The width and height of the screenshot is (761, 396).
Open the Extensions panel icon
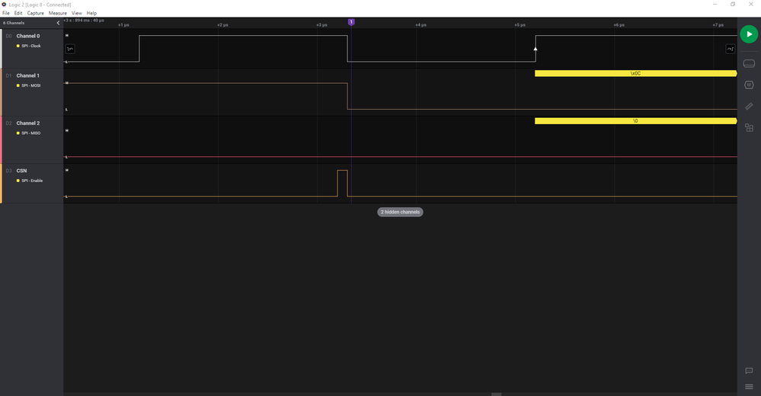(x=749, y=128)
